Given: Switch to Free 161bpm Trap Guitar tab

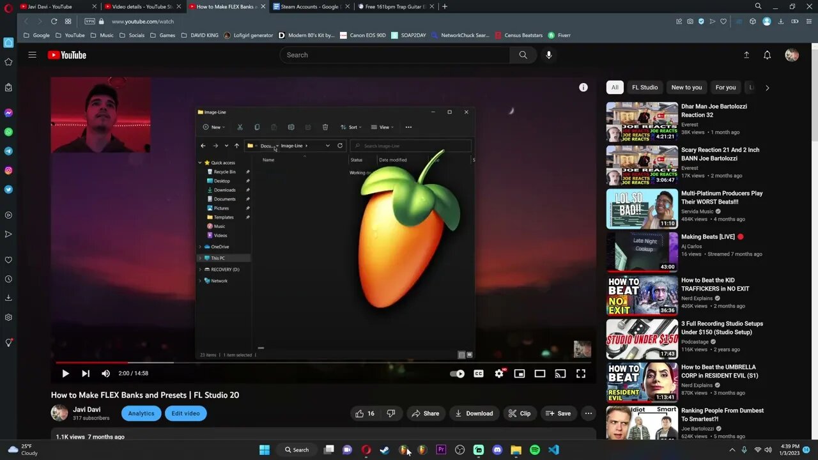Looking at the screenshot, I should pos(396,6).
